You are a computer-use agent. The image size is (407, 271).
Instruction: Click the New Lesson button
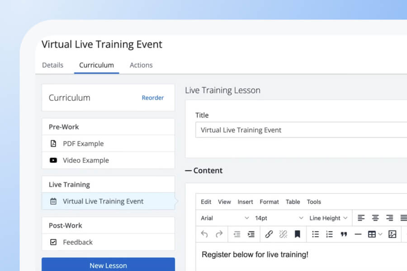coord(108,265)
